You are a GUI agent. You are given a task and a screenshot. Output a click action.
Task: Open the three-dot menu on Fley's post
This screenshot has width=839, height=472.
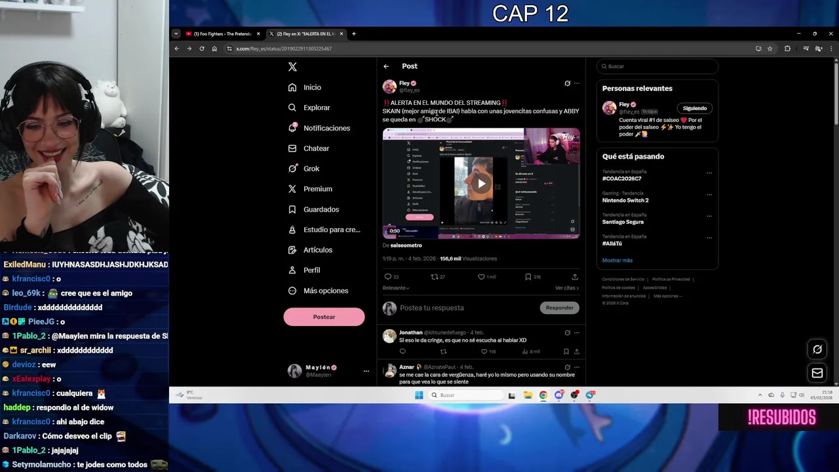point(577,83)
